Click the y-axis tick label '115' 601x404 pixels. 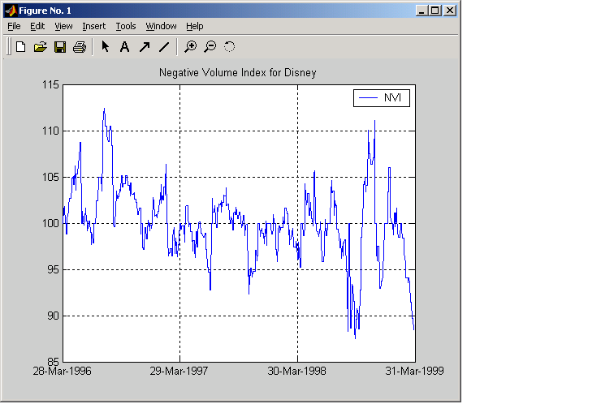click(x=50, y=84)
